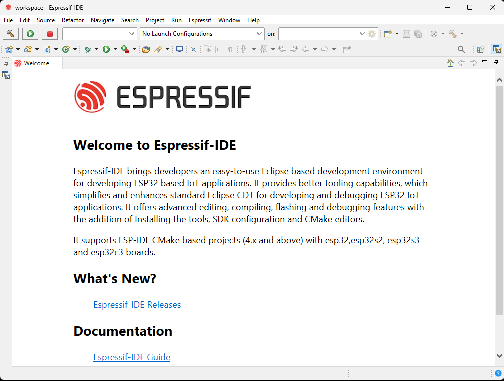Click the Next Edit Location arrow icon
This screenshot has height=381, width=504.
(294, 49)
